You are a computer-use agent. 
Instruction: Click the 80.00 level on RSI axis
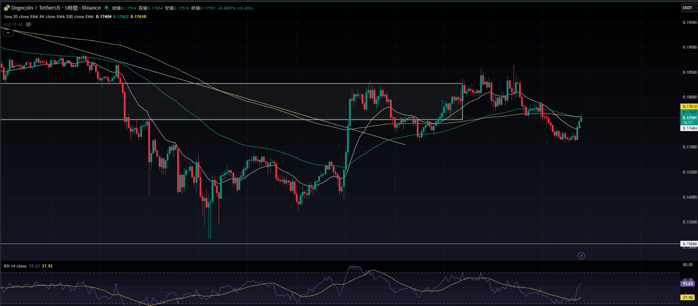coord(688,265)
